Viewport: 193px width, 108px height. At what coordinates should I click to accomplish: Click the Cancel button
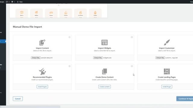18,99
